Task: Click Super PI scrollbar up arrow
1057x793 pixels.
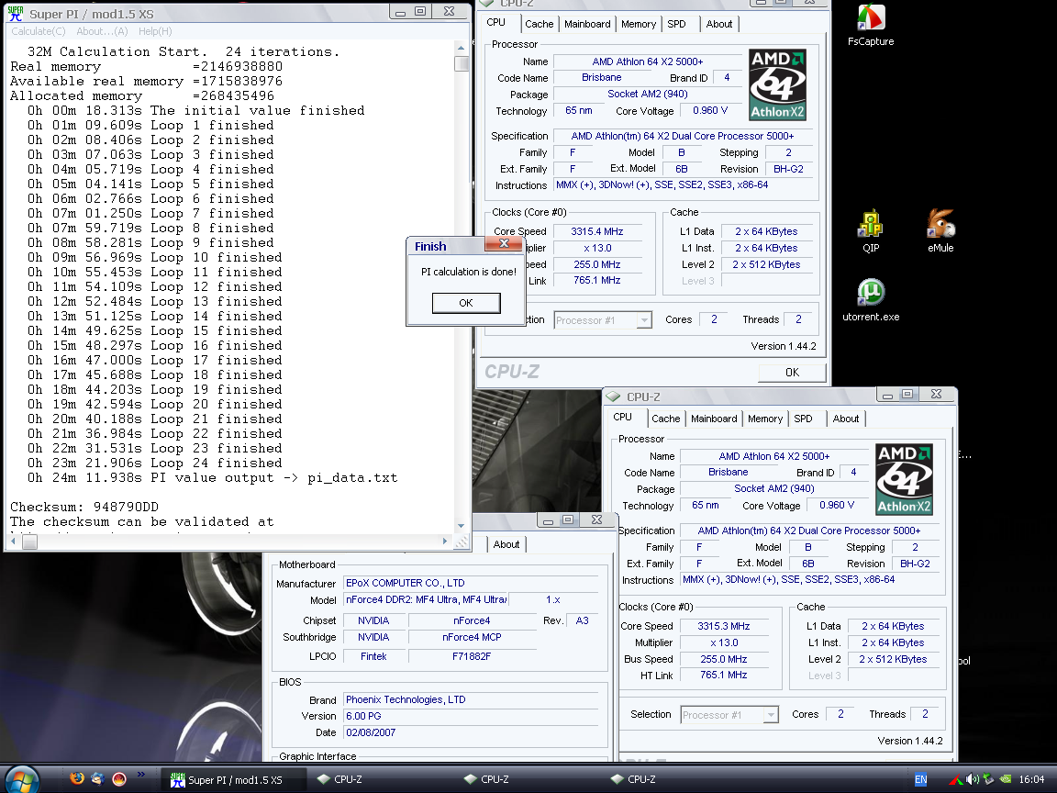Action: 462,48
